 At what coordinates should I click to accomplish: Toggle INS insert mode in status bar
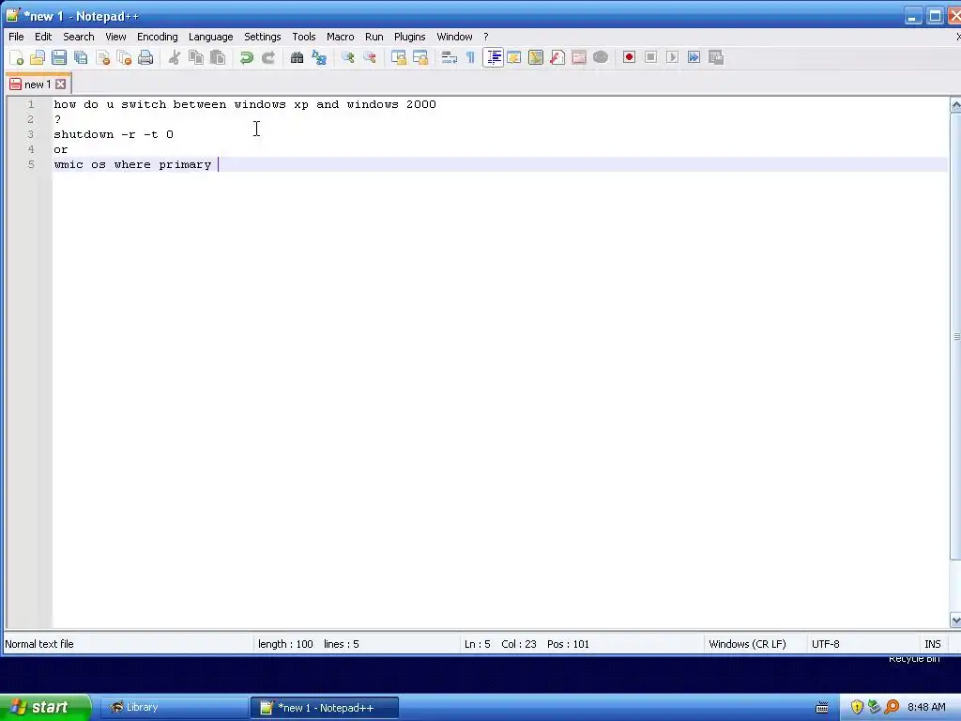coord(932,644)
